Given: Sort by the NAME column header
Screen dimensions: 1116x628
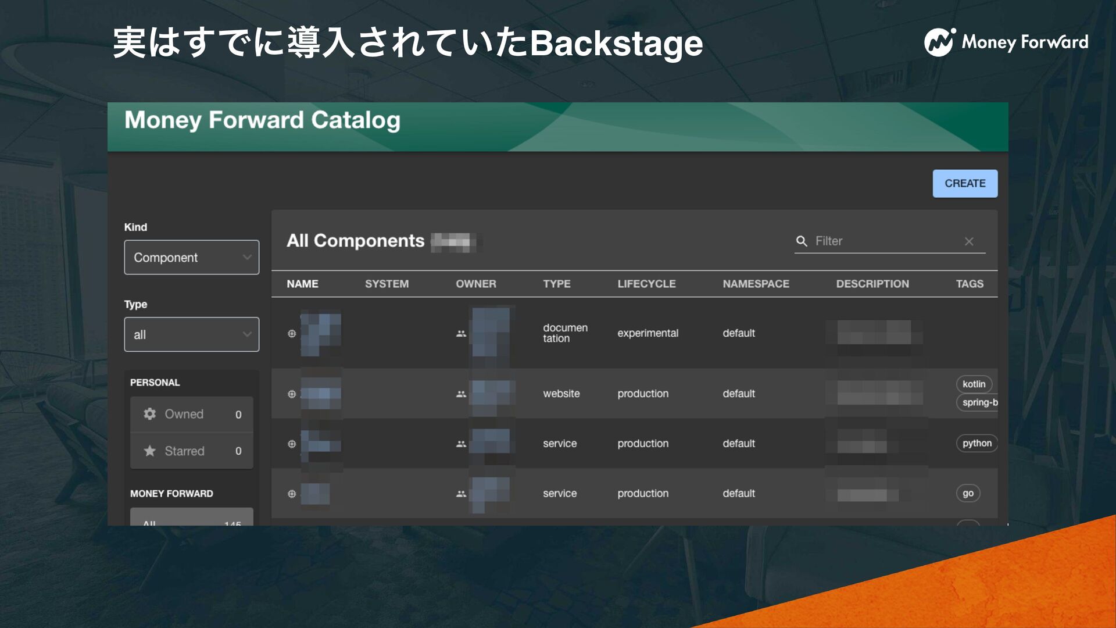Looking at the screenshot, I should pos(302,284).
